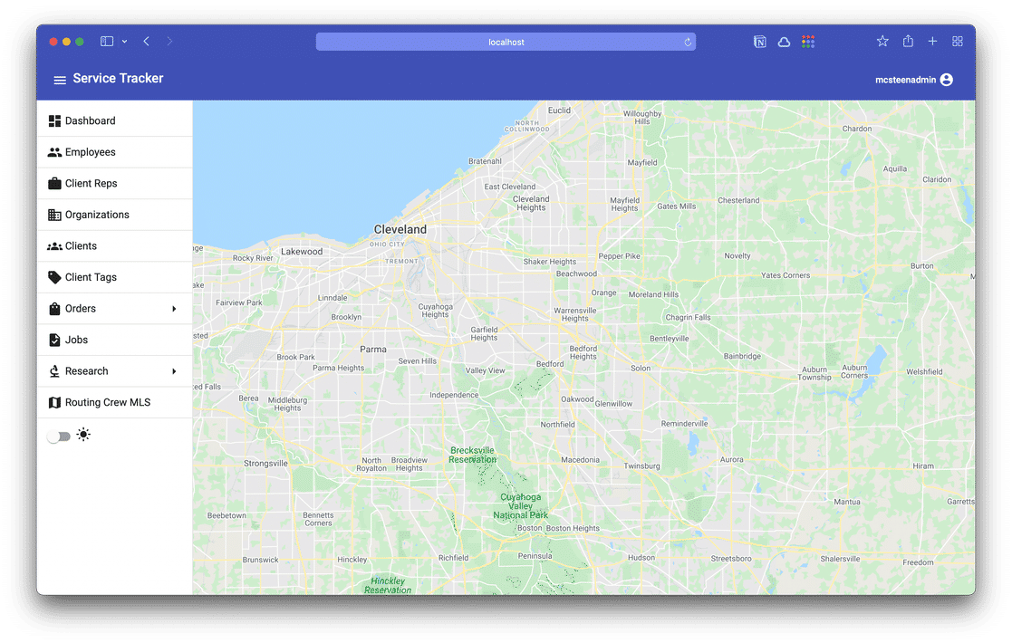The height and width of the screenshot is (643, 1012).
Task: Click the sun light-mode icon
Action: tap(83, 434)
